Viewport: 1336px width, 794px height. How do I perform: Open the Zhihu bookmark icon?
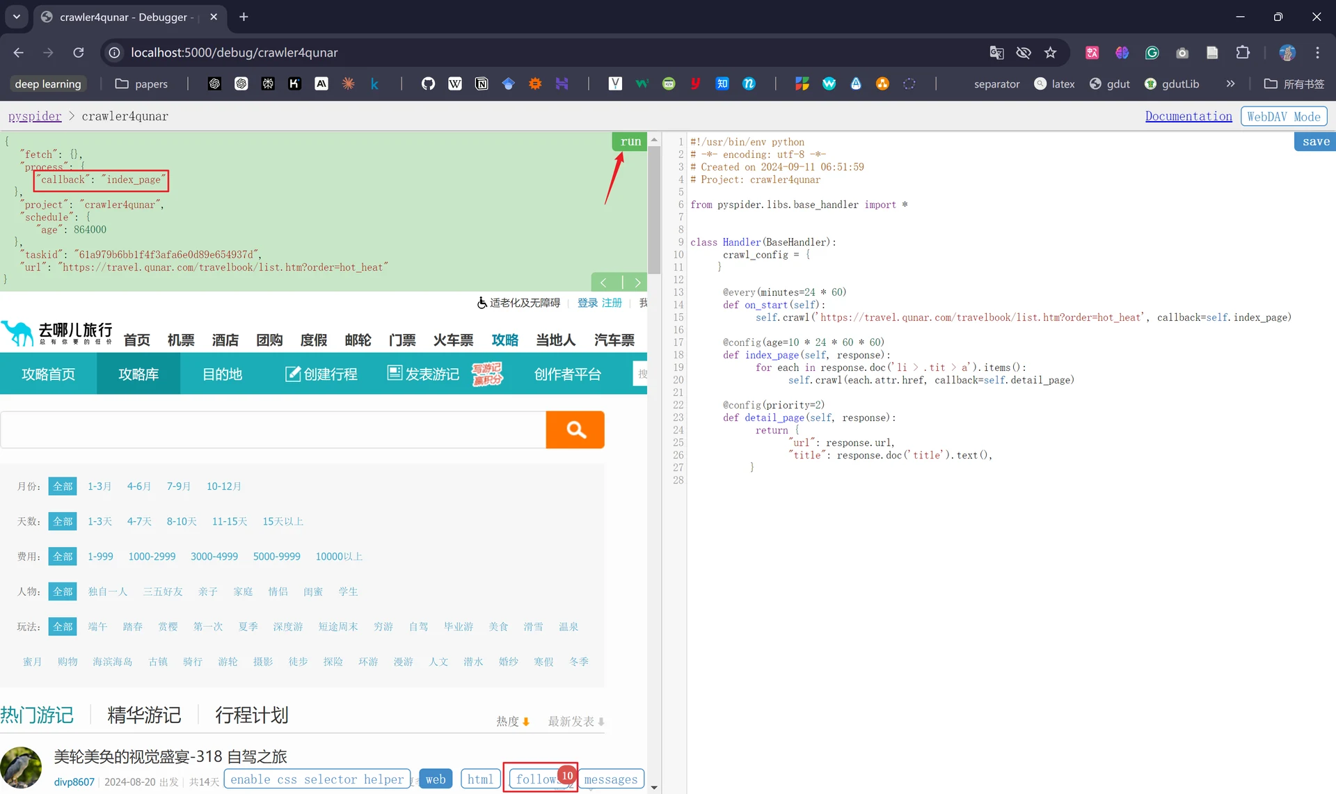(722, 84)
